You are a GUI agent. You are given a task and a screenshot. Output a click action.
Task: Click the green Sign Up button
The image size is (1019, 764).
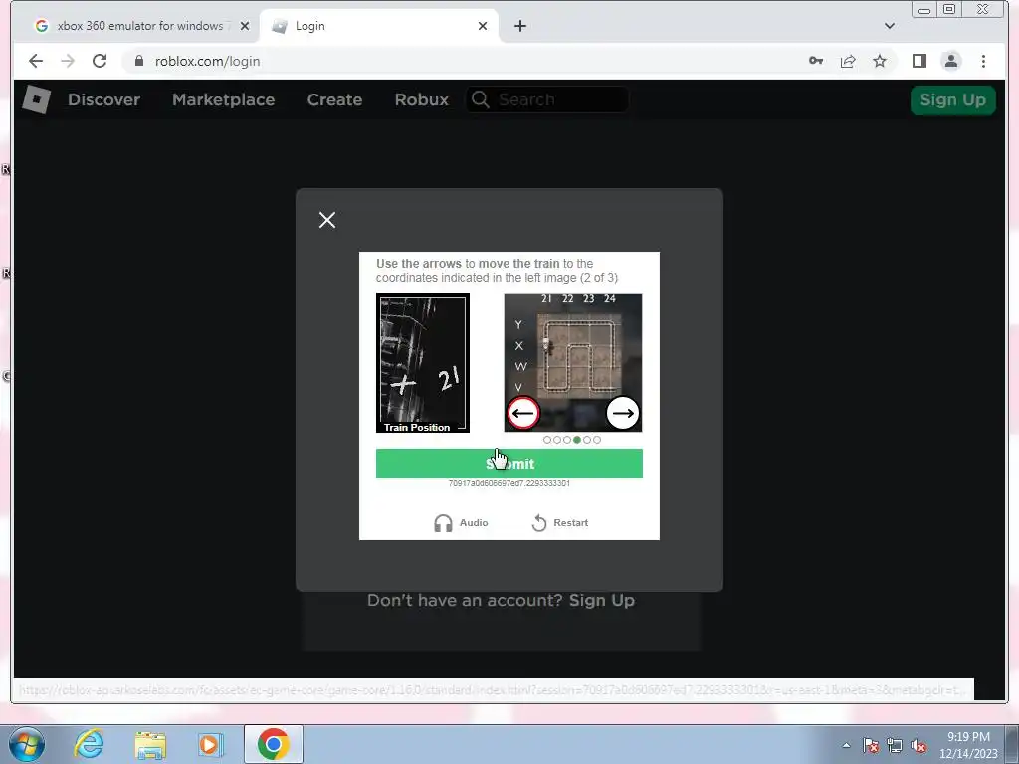952,100
